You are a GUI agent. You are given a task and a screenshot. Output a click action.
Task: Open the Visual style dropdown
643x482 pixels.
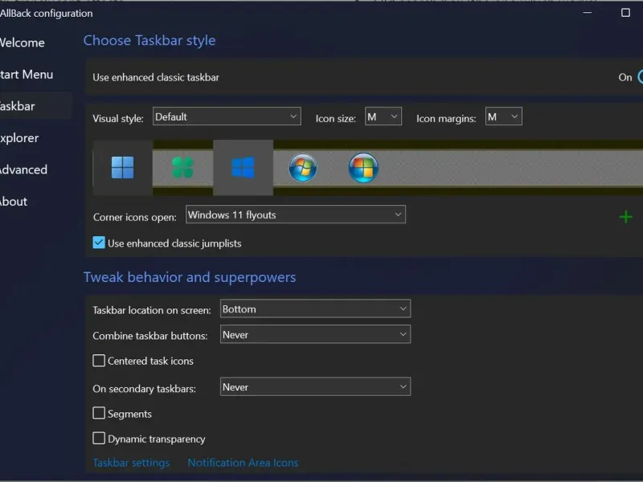point(227,116)
